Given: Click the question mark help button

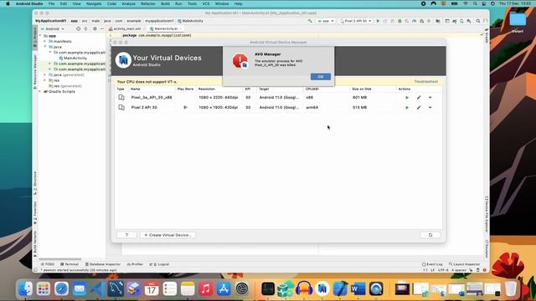Looking at the screenshot, I should (x=126, y=235).
